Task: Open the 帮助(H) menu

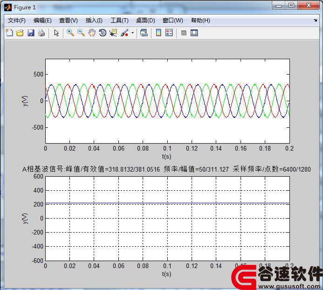Action: [200, 21]
